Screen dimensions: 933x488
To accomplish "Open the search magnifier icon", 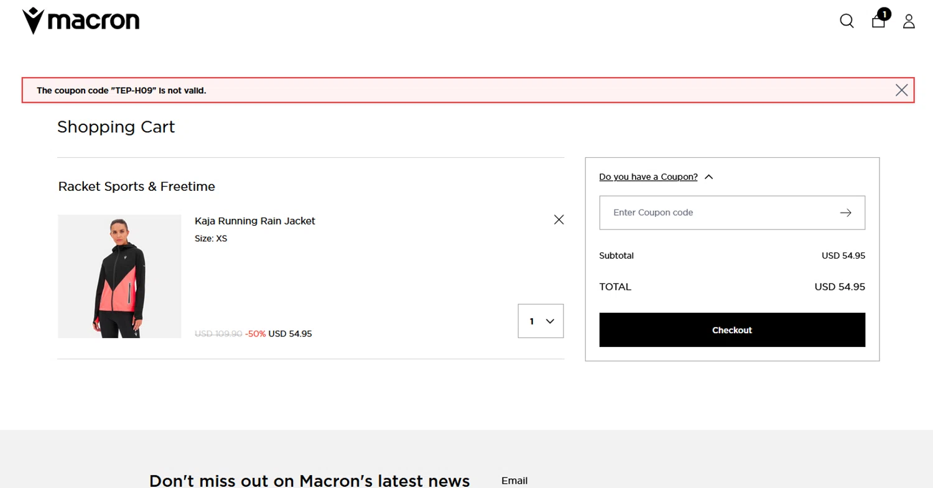I will pos(847,21).
